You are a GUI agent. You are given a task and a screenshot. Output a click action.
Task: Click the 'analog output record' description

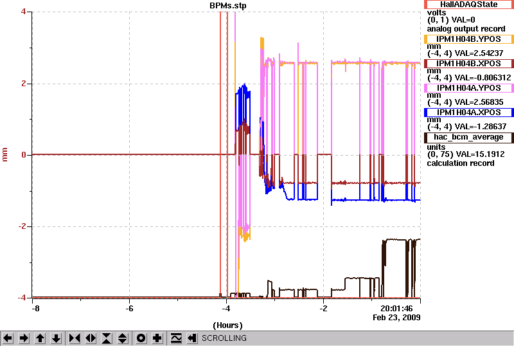point(466,29)
